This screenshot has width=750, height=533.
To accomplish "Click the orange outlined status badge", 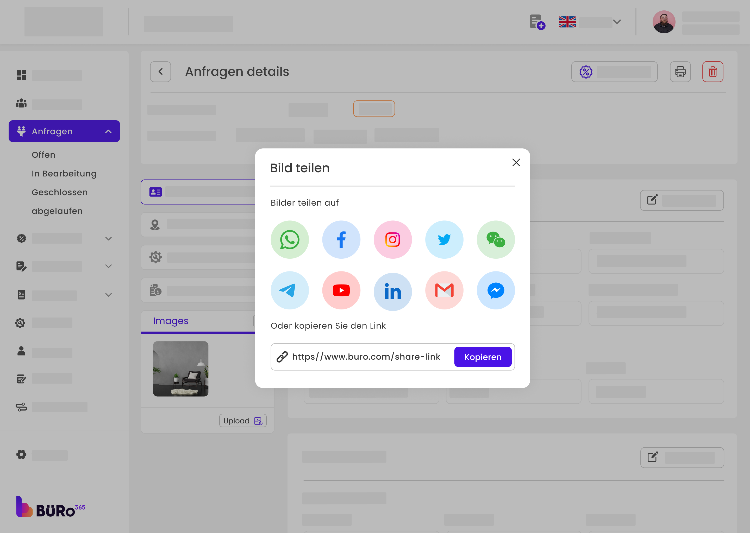I will click(x=374, y=109).
